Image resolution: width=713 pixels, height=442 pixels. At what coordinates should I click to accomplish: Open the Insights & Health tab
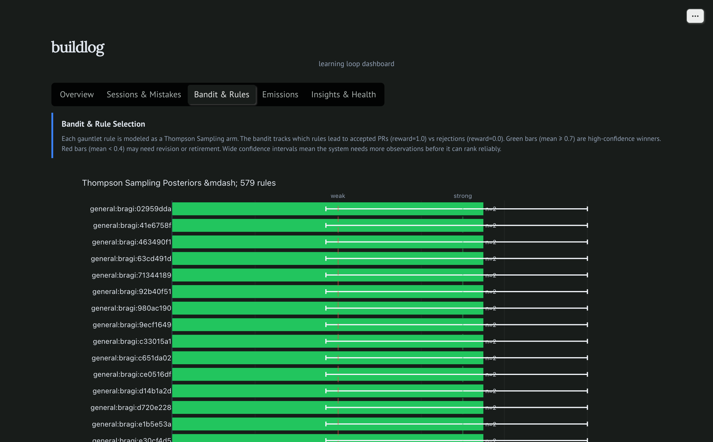(343, 94)
